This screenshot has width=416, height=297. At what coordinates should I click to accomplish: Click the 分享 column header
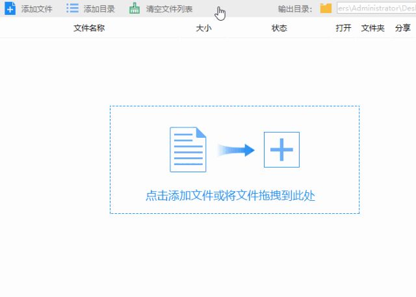click(403, 28)
